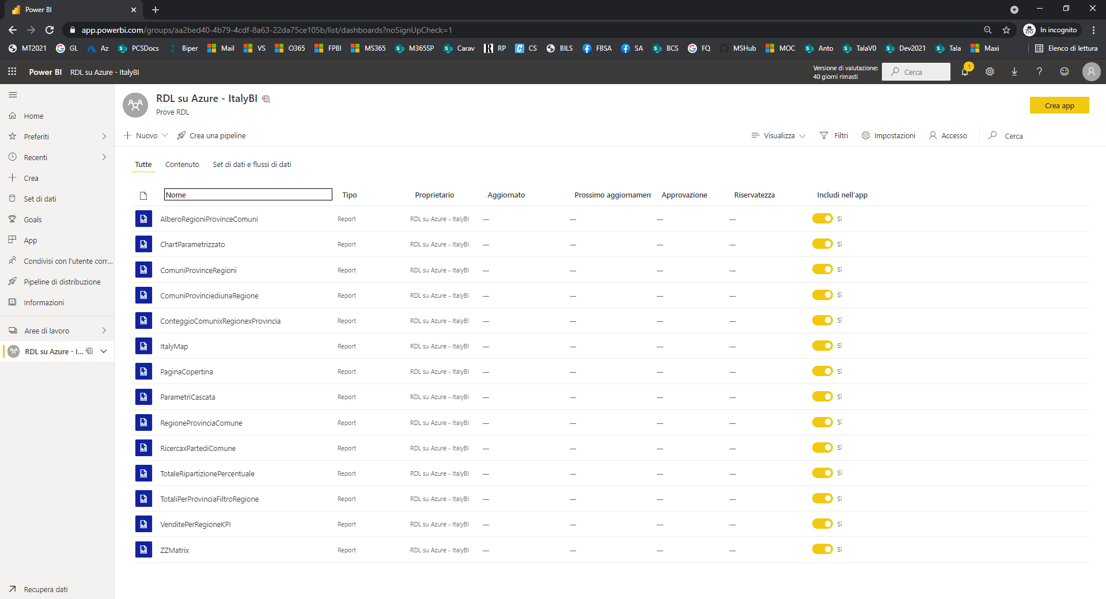Viewport: 1106px width, 599px height.
Task: Open the VenditePerRegioneKPI report
Action: pos(195,524)
